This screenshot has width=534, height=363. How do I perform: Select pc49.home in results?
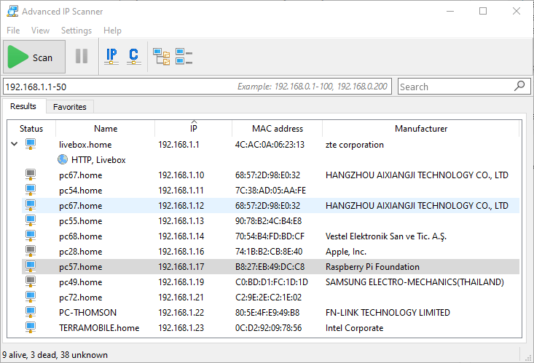80,282
